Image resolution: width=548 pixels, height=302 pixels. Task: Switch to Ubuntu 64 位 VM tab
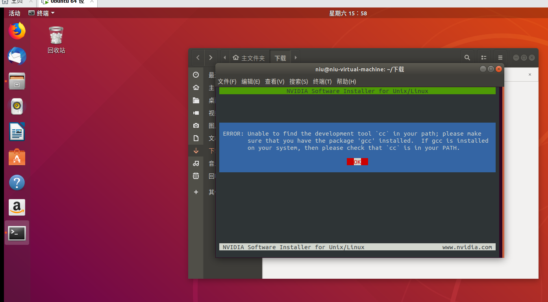coord(67,2)
